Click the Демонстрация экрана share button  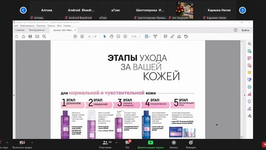150,145
